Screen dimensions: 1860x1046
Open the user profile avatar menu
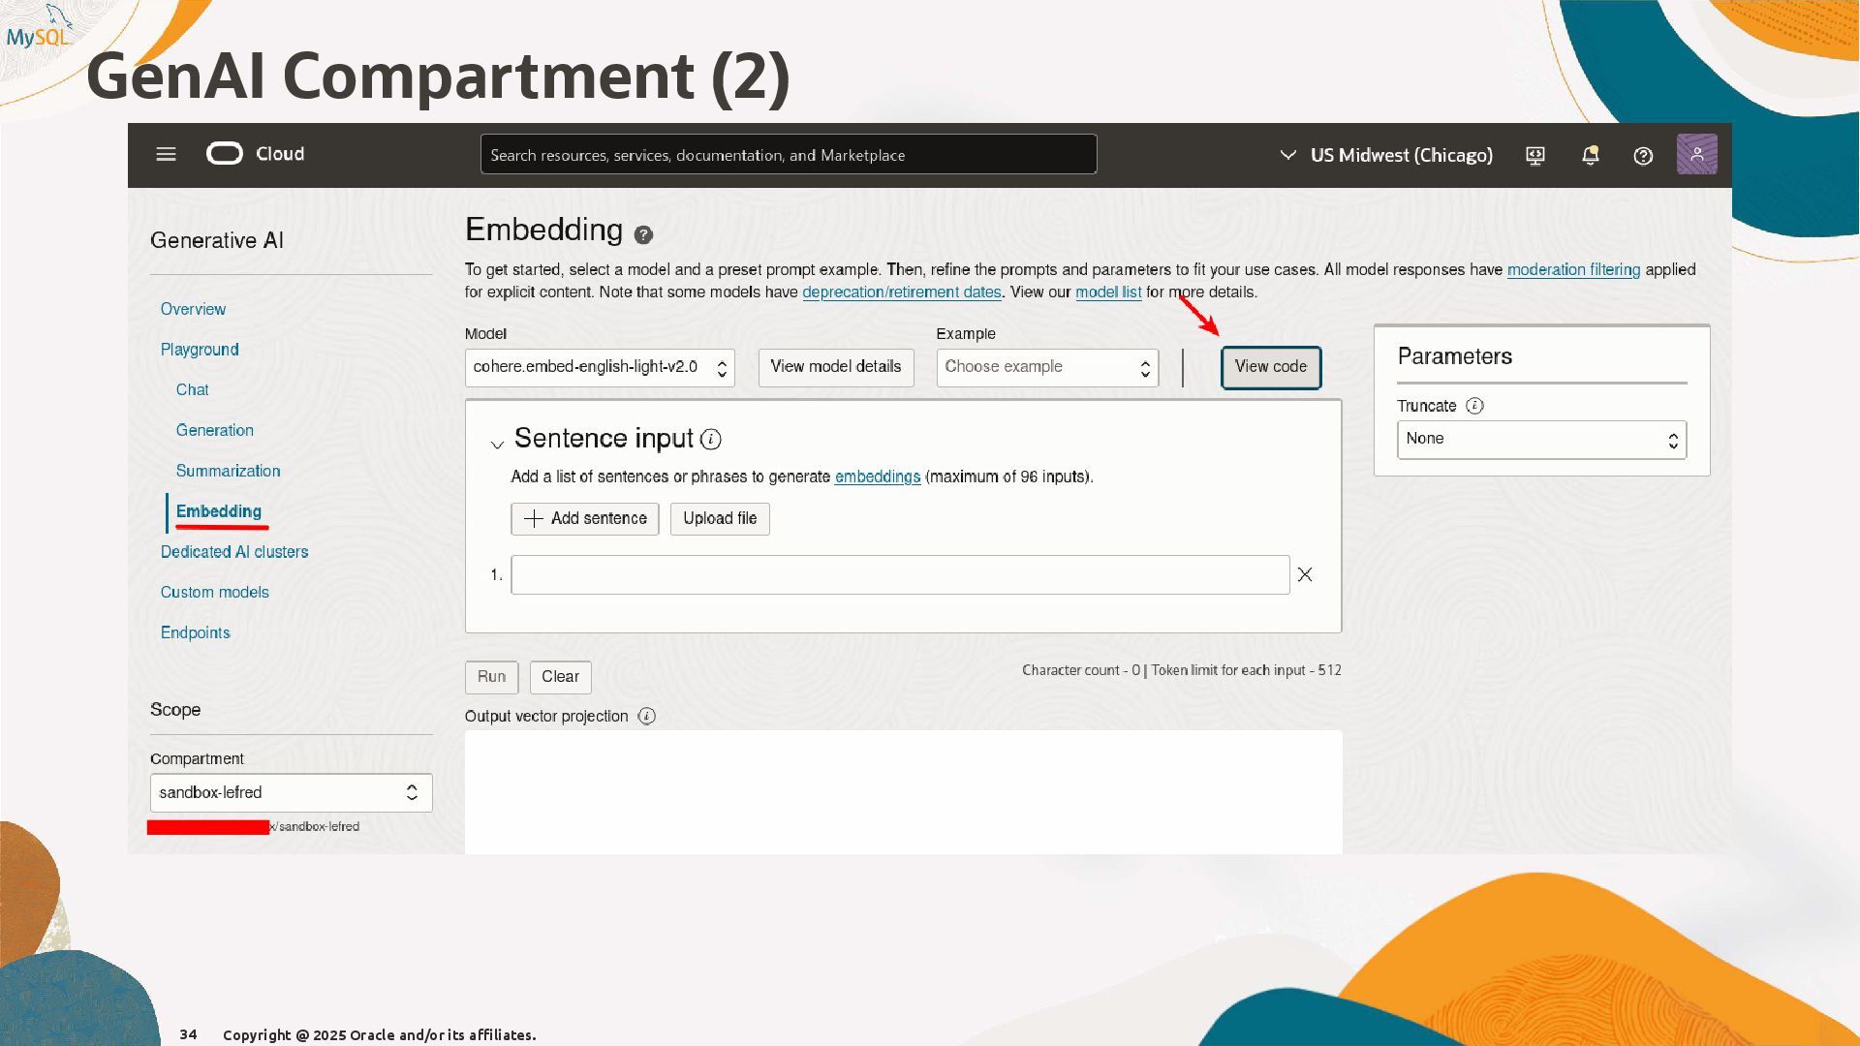point(1696,155)
